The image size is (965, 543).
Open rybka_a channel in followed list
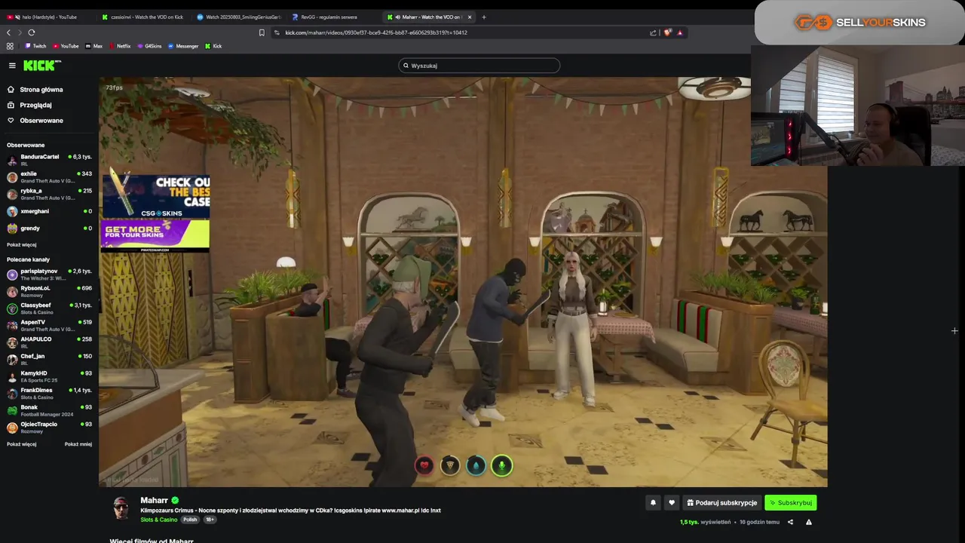(49, 194)
